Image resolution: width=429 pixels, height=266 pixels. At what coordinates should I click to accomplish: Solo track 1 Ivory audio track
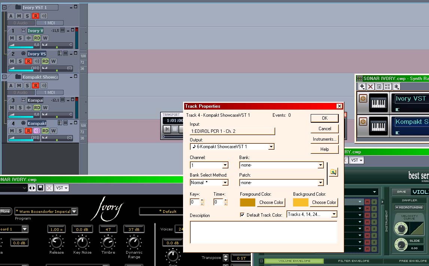point(20,38)
